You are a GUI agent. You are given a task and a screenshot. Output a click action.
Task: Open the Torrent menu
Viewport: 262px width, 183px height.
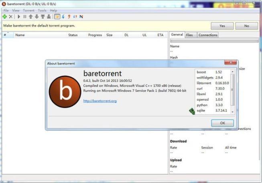click(x=28, y=10)
